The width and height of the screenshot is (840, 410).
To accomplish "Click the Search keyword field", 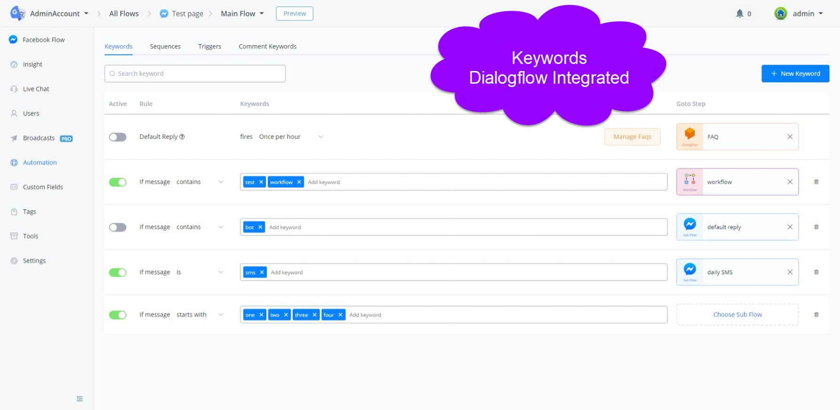I will coord(195,73).
